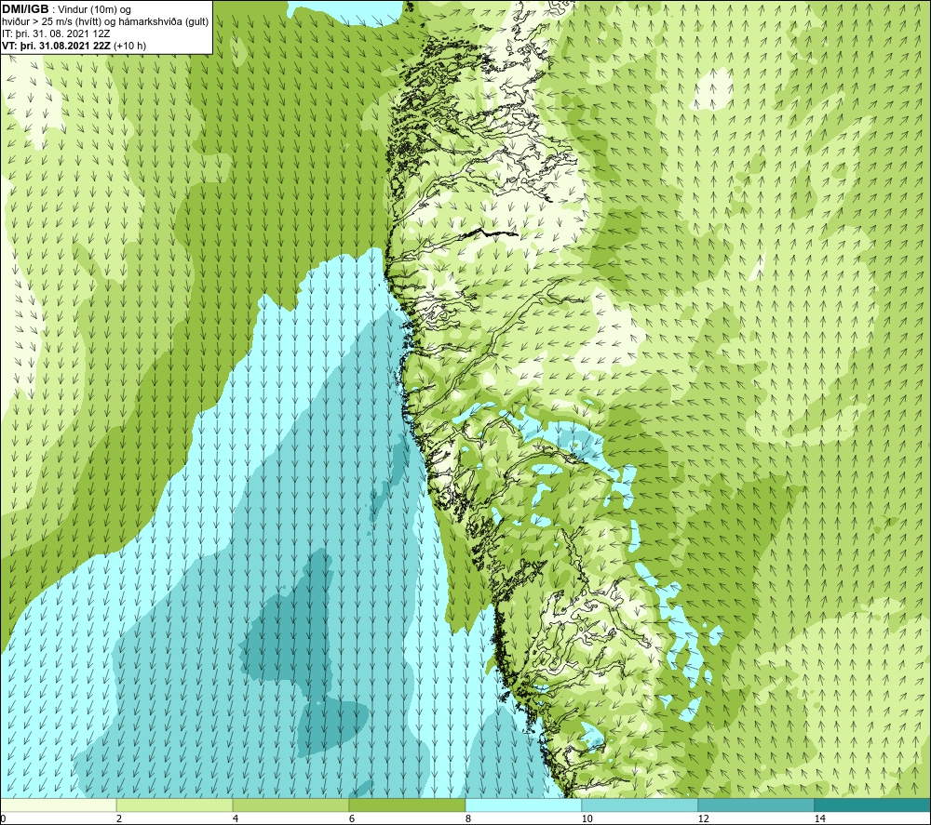Click the 8–10 m/s light cyan swatch

[x=523, y=805]
